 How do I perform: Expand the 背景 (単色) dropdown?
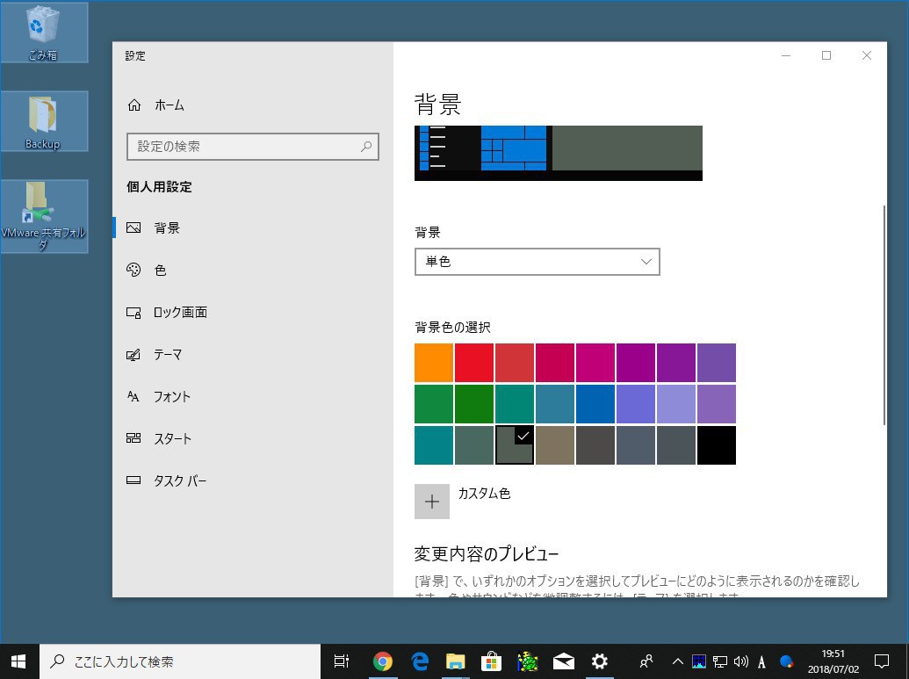point(537,262)
